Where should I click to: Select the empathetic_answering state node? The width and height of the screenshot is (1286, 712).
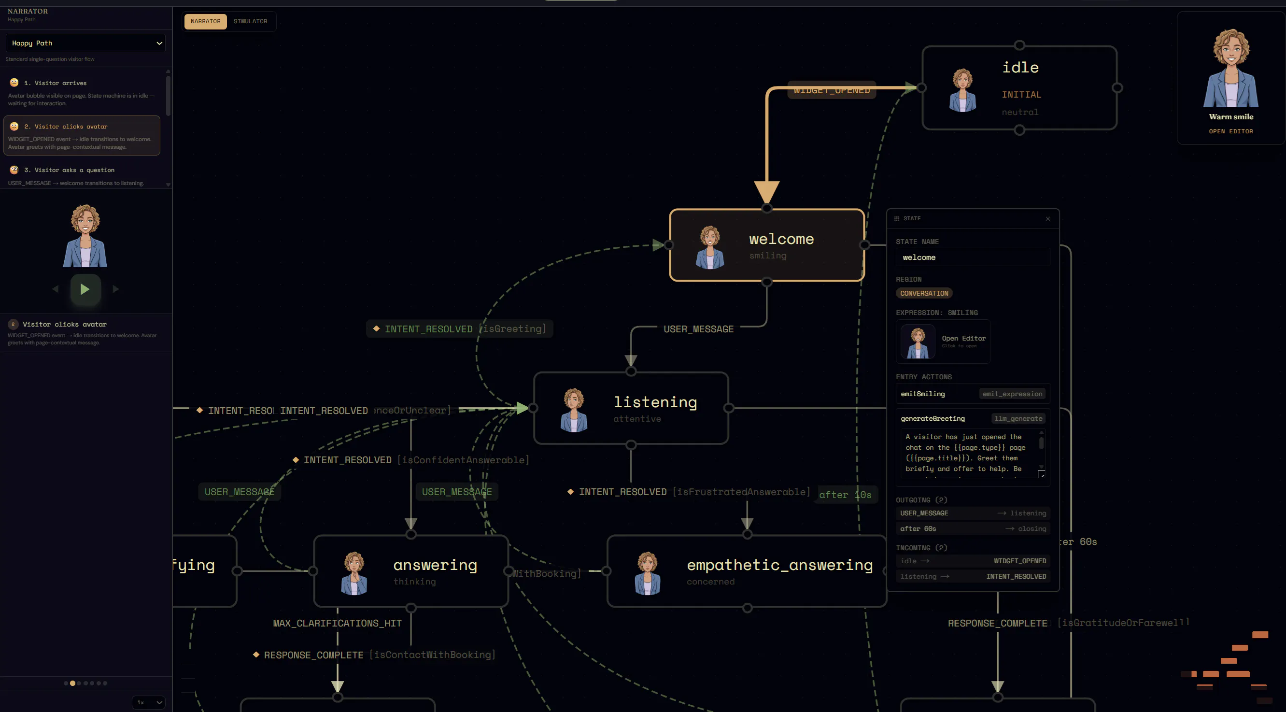click(x=747, y=571)
